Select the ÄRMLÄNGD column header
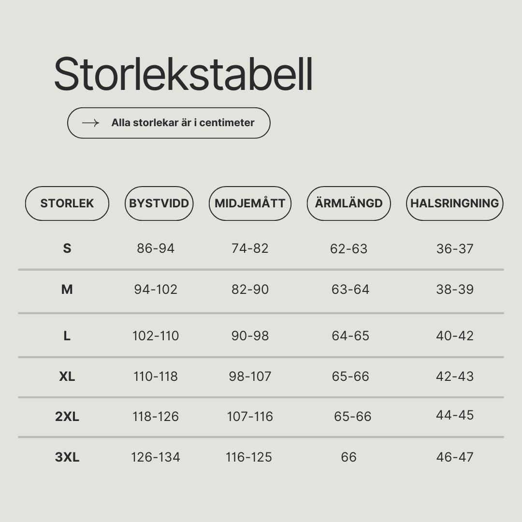This screenshot has height=522, width=522. tap(349, 203)
